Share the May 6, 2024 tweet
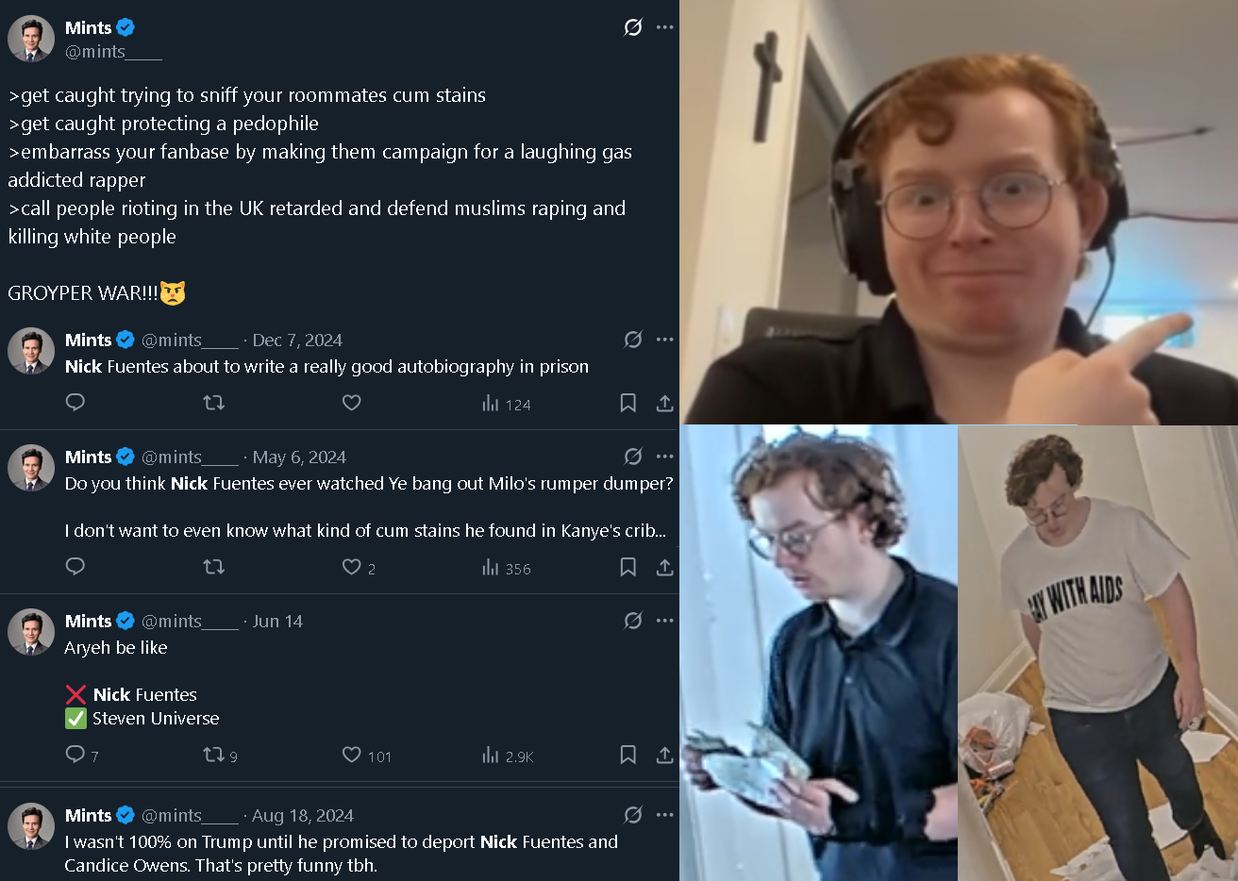This screenshot has height=881, width=1238. click(x=664, y=567)
